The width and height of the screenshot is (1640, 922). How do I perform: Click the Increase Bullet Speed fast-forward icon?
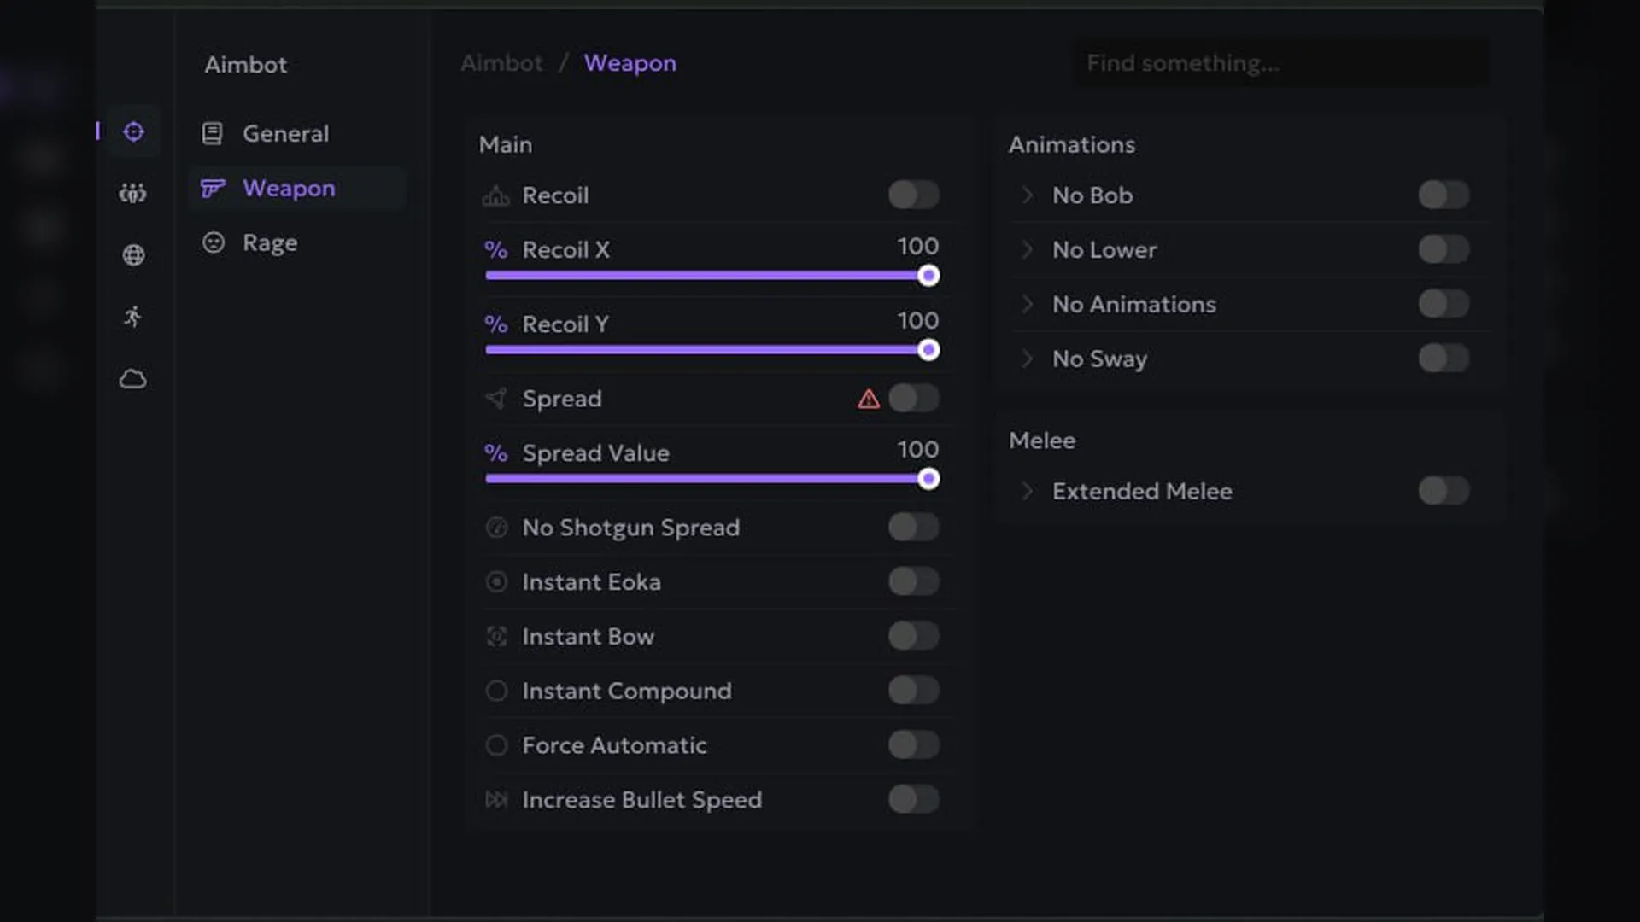pyautogui.click(x=495, y=800)
